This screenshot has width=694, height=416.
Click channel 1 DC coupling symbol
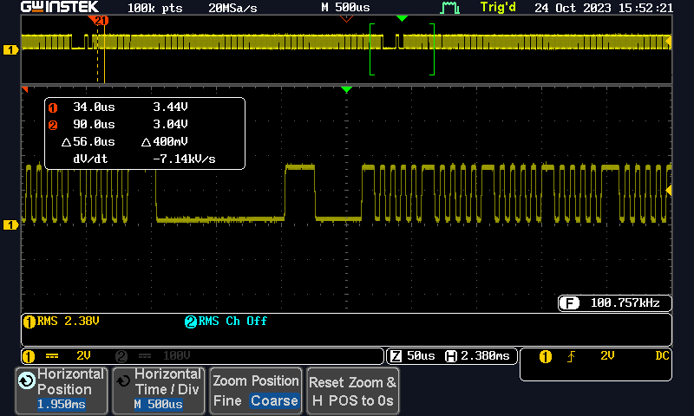click(52, 356)
